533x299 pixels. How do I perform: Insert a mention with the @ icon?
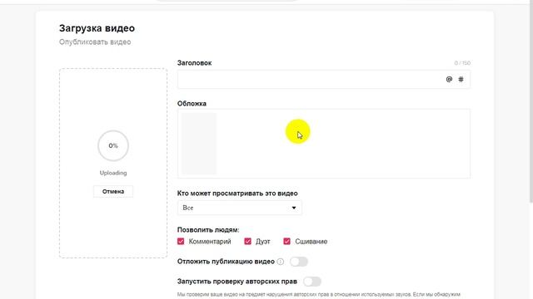(x=449, y=80)
